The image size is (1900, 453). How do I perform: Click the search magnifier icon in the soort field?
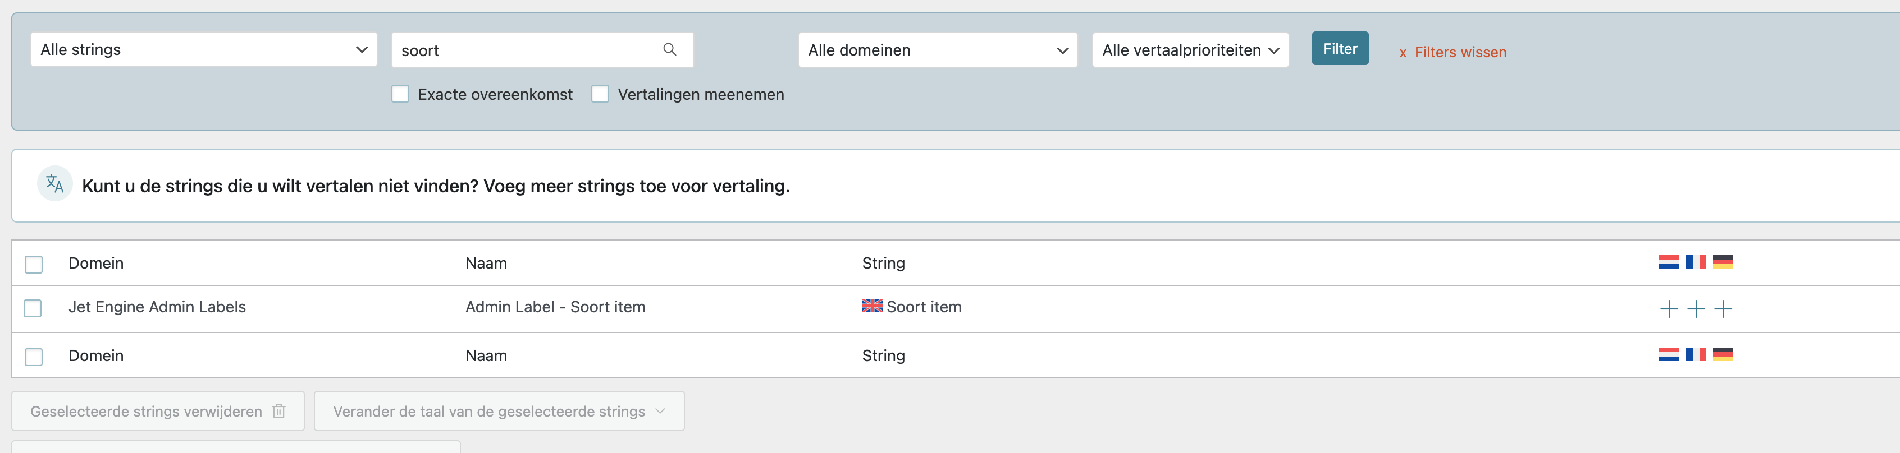coord(669,49)
